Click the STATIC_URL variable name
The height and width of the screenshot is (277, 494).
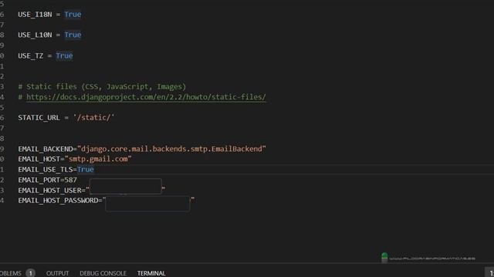[x=39, y=118]
